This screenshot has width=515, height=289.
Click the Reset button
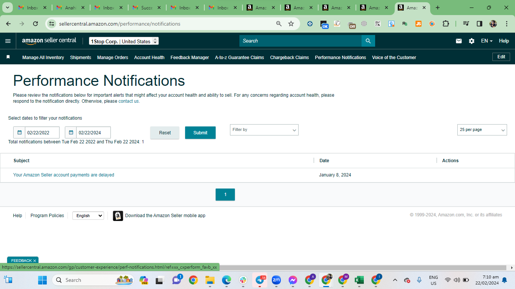pyautogui.click(x=165, y=132)
